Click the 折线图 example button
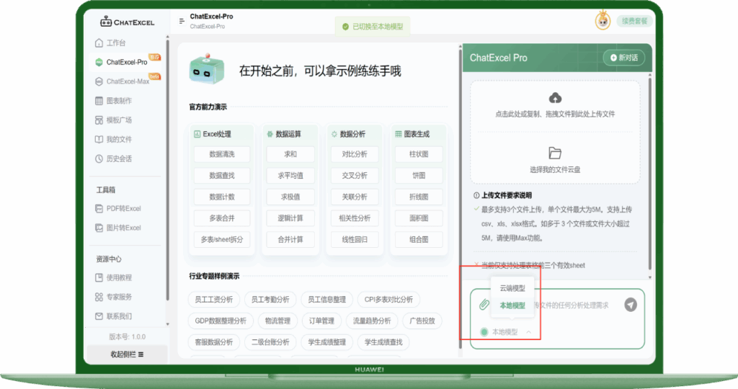The height and width of the screenshot is (389, 738). (419, 197)
